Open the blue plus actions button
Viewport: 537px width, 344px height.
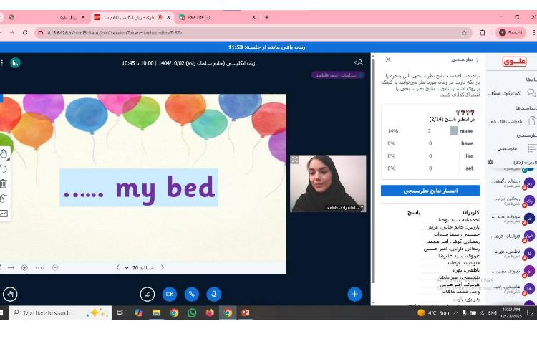(355, 294)
